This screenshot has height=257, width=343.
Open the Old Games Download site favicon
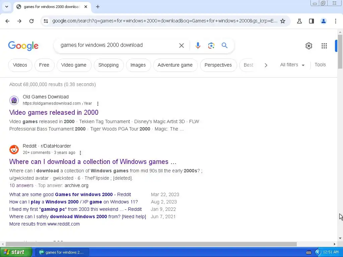click(x=14, y=100)
